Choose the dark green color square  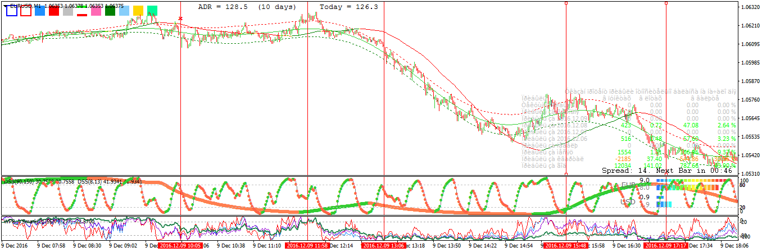(110, 11)
